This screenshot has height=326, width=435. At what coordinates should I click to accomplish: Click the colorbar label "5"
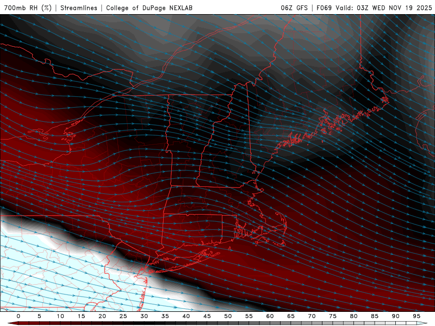[x=39, y=316]
